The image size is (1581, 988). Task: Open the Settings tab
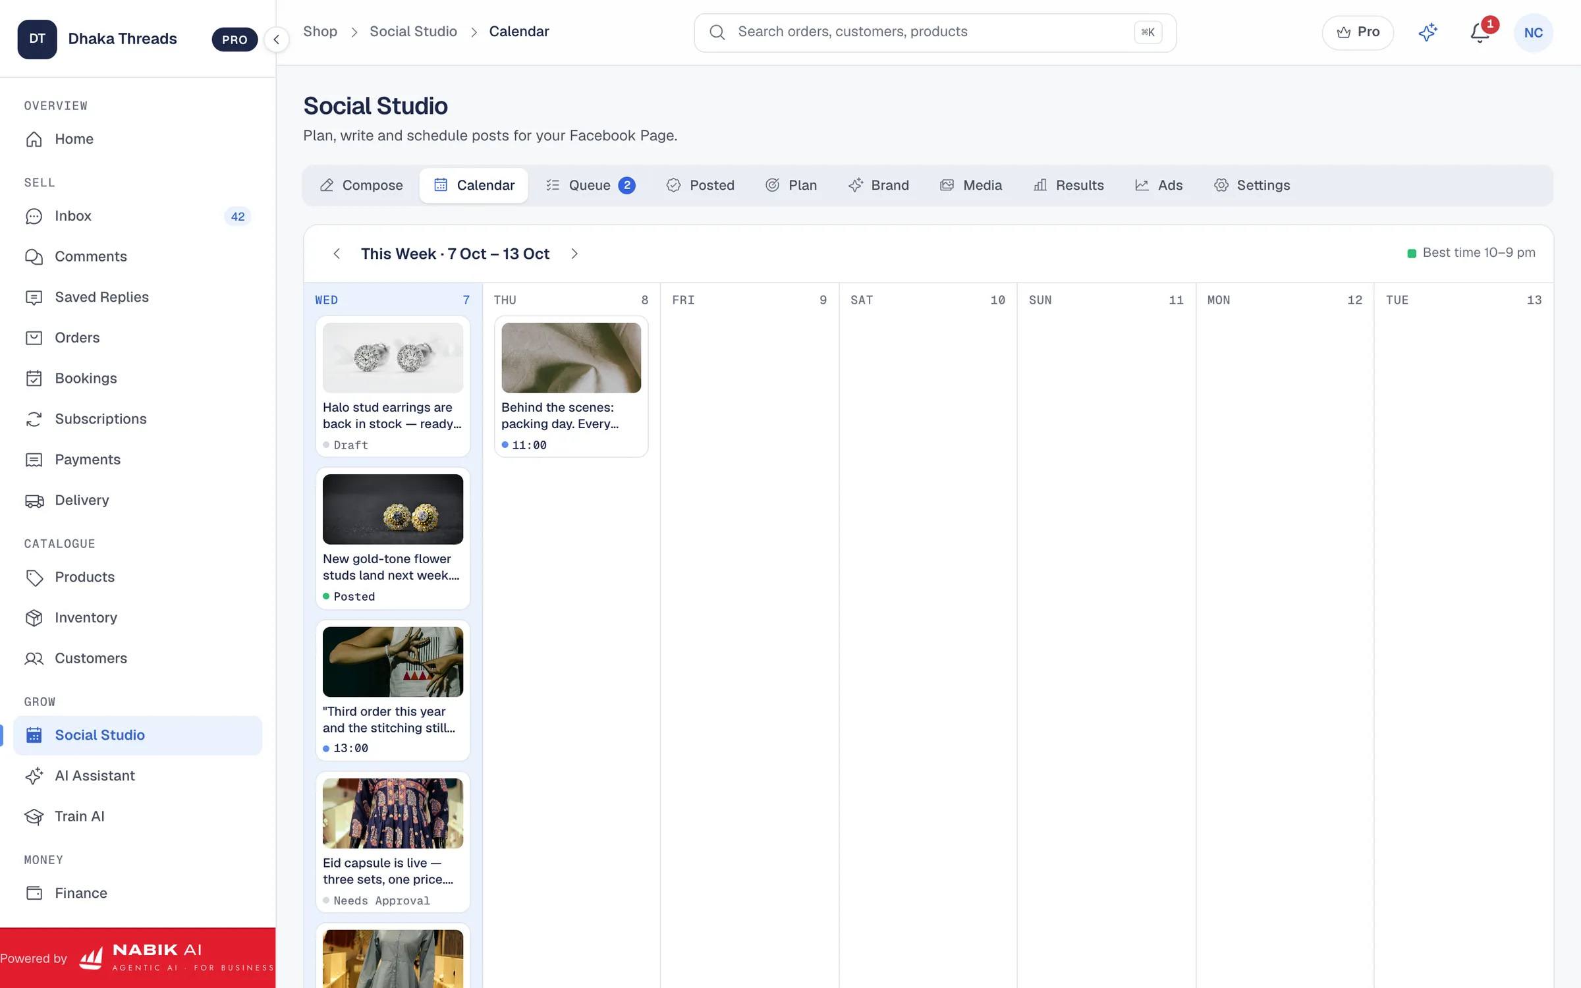point(1252,186)
